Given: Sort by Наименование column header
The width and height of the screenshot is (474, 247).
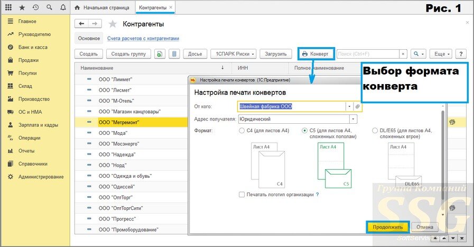Looking at the screenshot, I should pos(153,68).
